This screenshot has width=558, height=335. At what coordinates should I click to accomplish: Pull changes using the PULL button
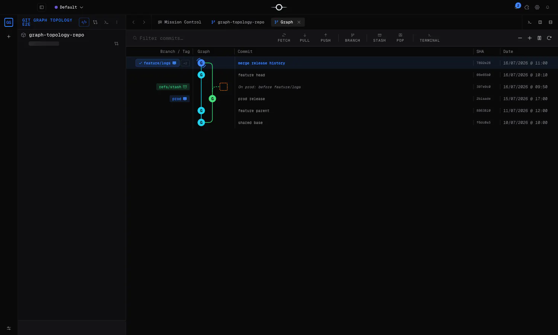coord(305,38)
